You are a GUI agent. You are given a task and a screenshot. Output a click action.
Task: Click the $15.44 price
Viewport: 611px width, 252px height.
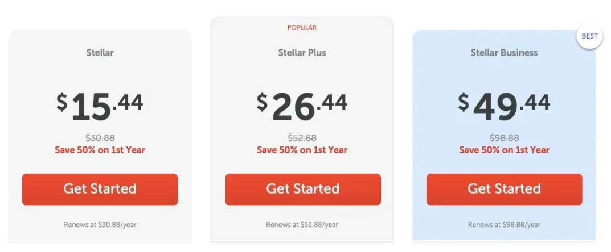coord(100,105)
